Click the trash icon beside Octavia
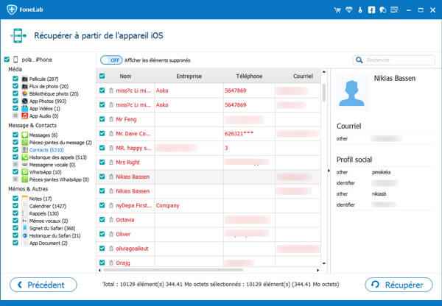 point(111,220)
